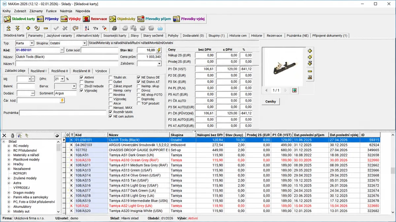The width and height of the screenshot is (396, 222).
Task: Expand the Plastikové modely tree node
Action: pyautogui.click(x=9, y=160)
